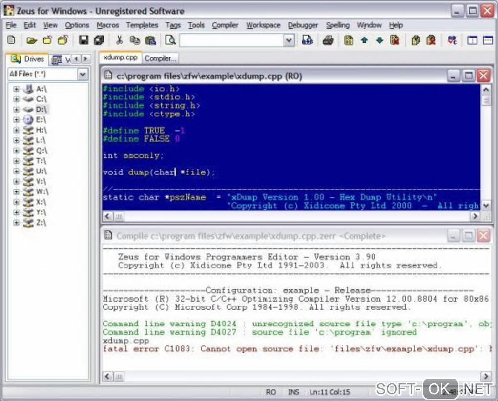Click the clipboard pages icon right of bookmarks
The image size is (498, 401).
point(415,40)
